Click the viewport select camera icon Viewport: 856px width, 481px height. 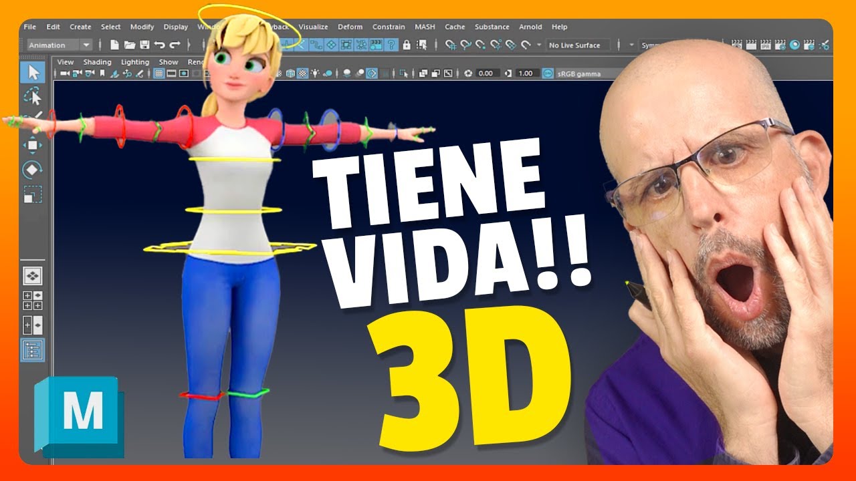(64, 73)
